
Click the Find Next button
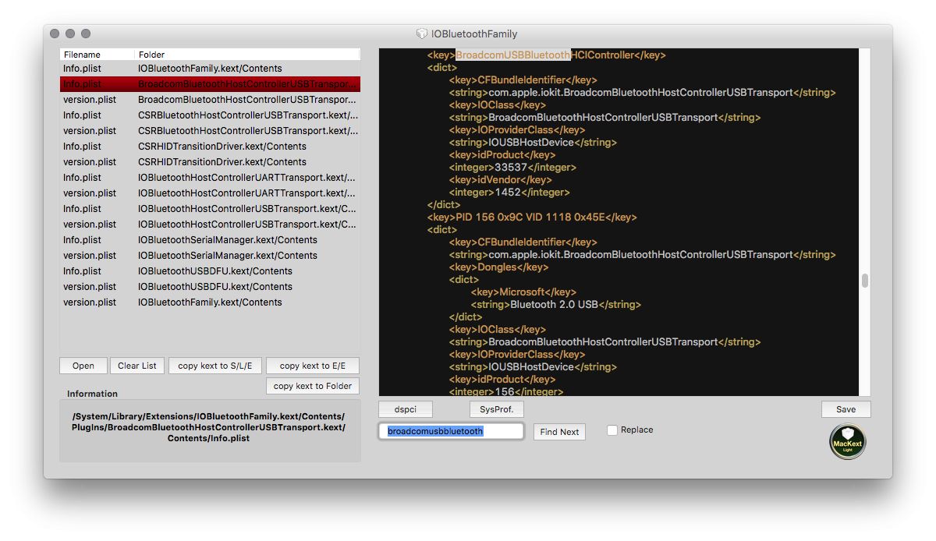tap(559, 432)
